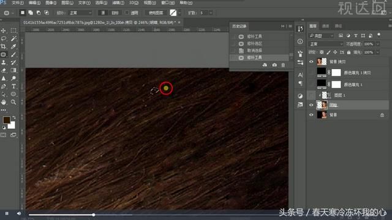
Task: Click the 目标 button in options bar
Action: point(115,12)
